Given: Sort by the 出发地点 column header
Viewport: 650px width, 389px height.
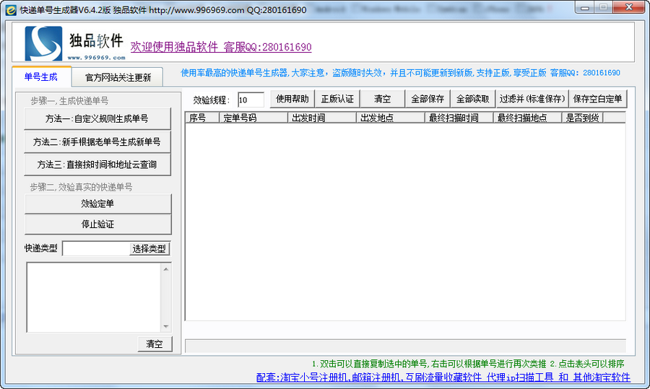Looking at the screenshot, I should tap(390, 118).
